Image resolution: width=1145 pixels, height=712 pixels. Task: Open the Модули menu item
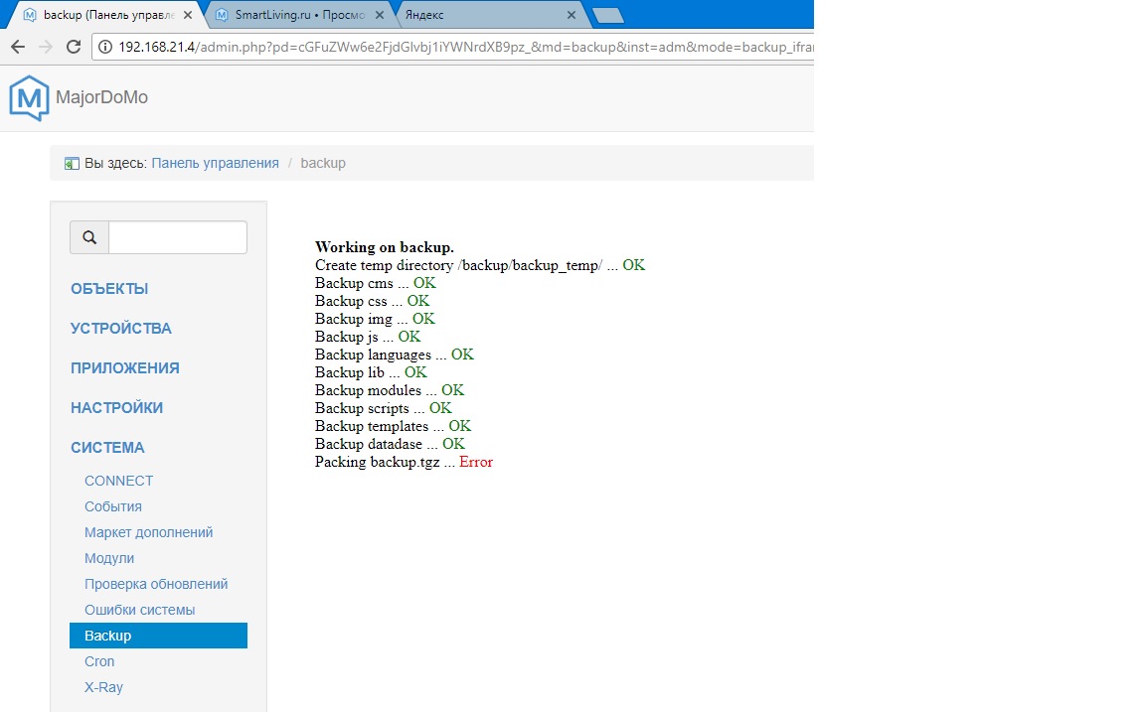click(109, 559)
